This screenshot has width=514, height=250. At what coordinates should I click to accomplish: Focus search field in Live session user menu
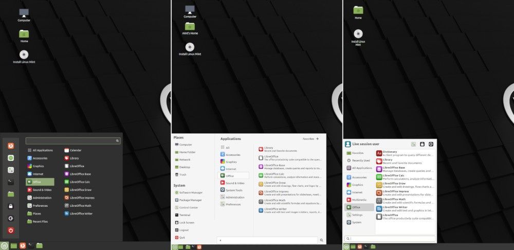(x=390, y=239)
